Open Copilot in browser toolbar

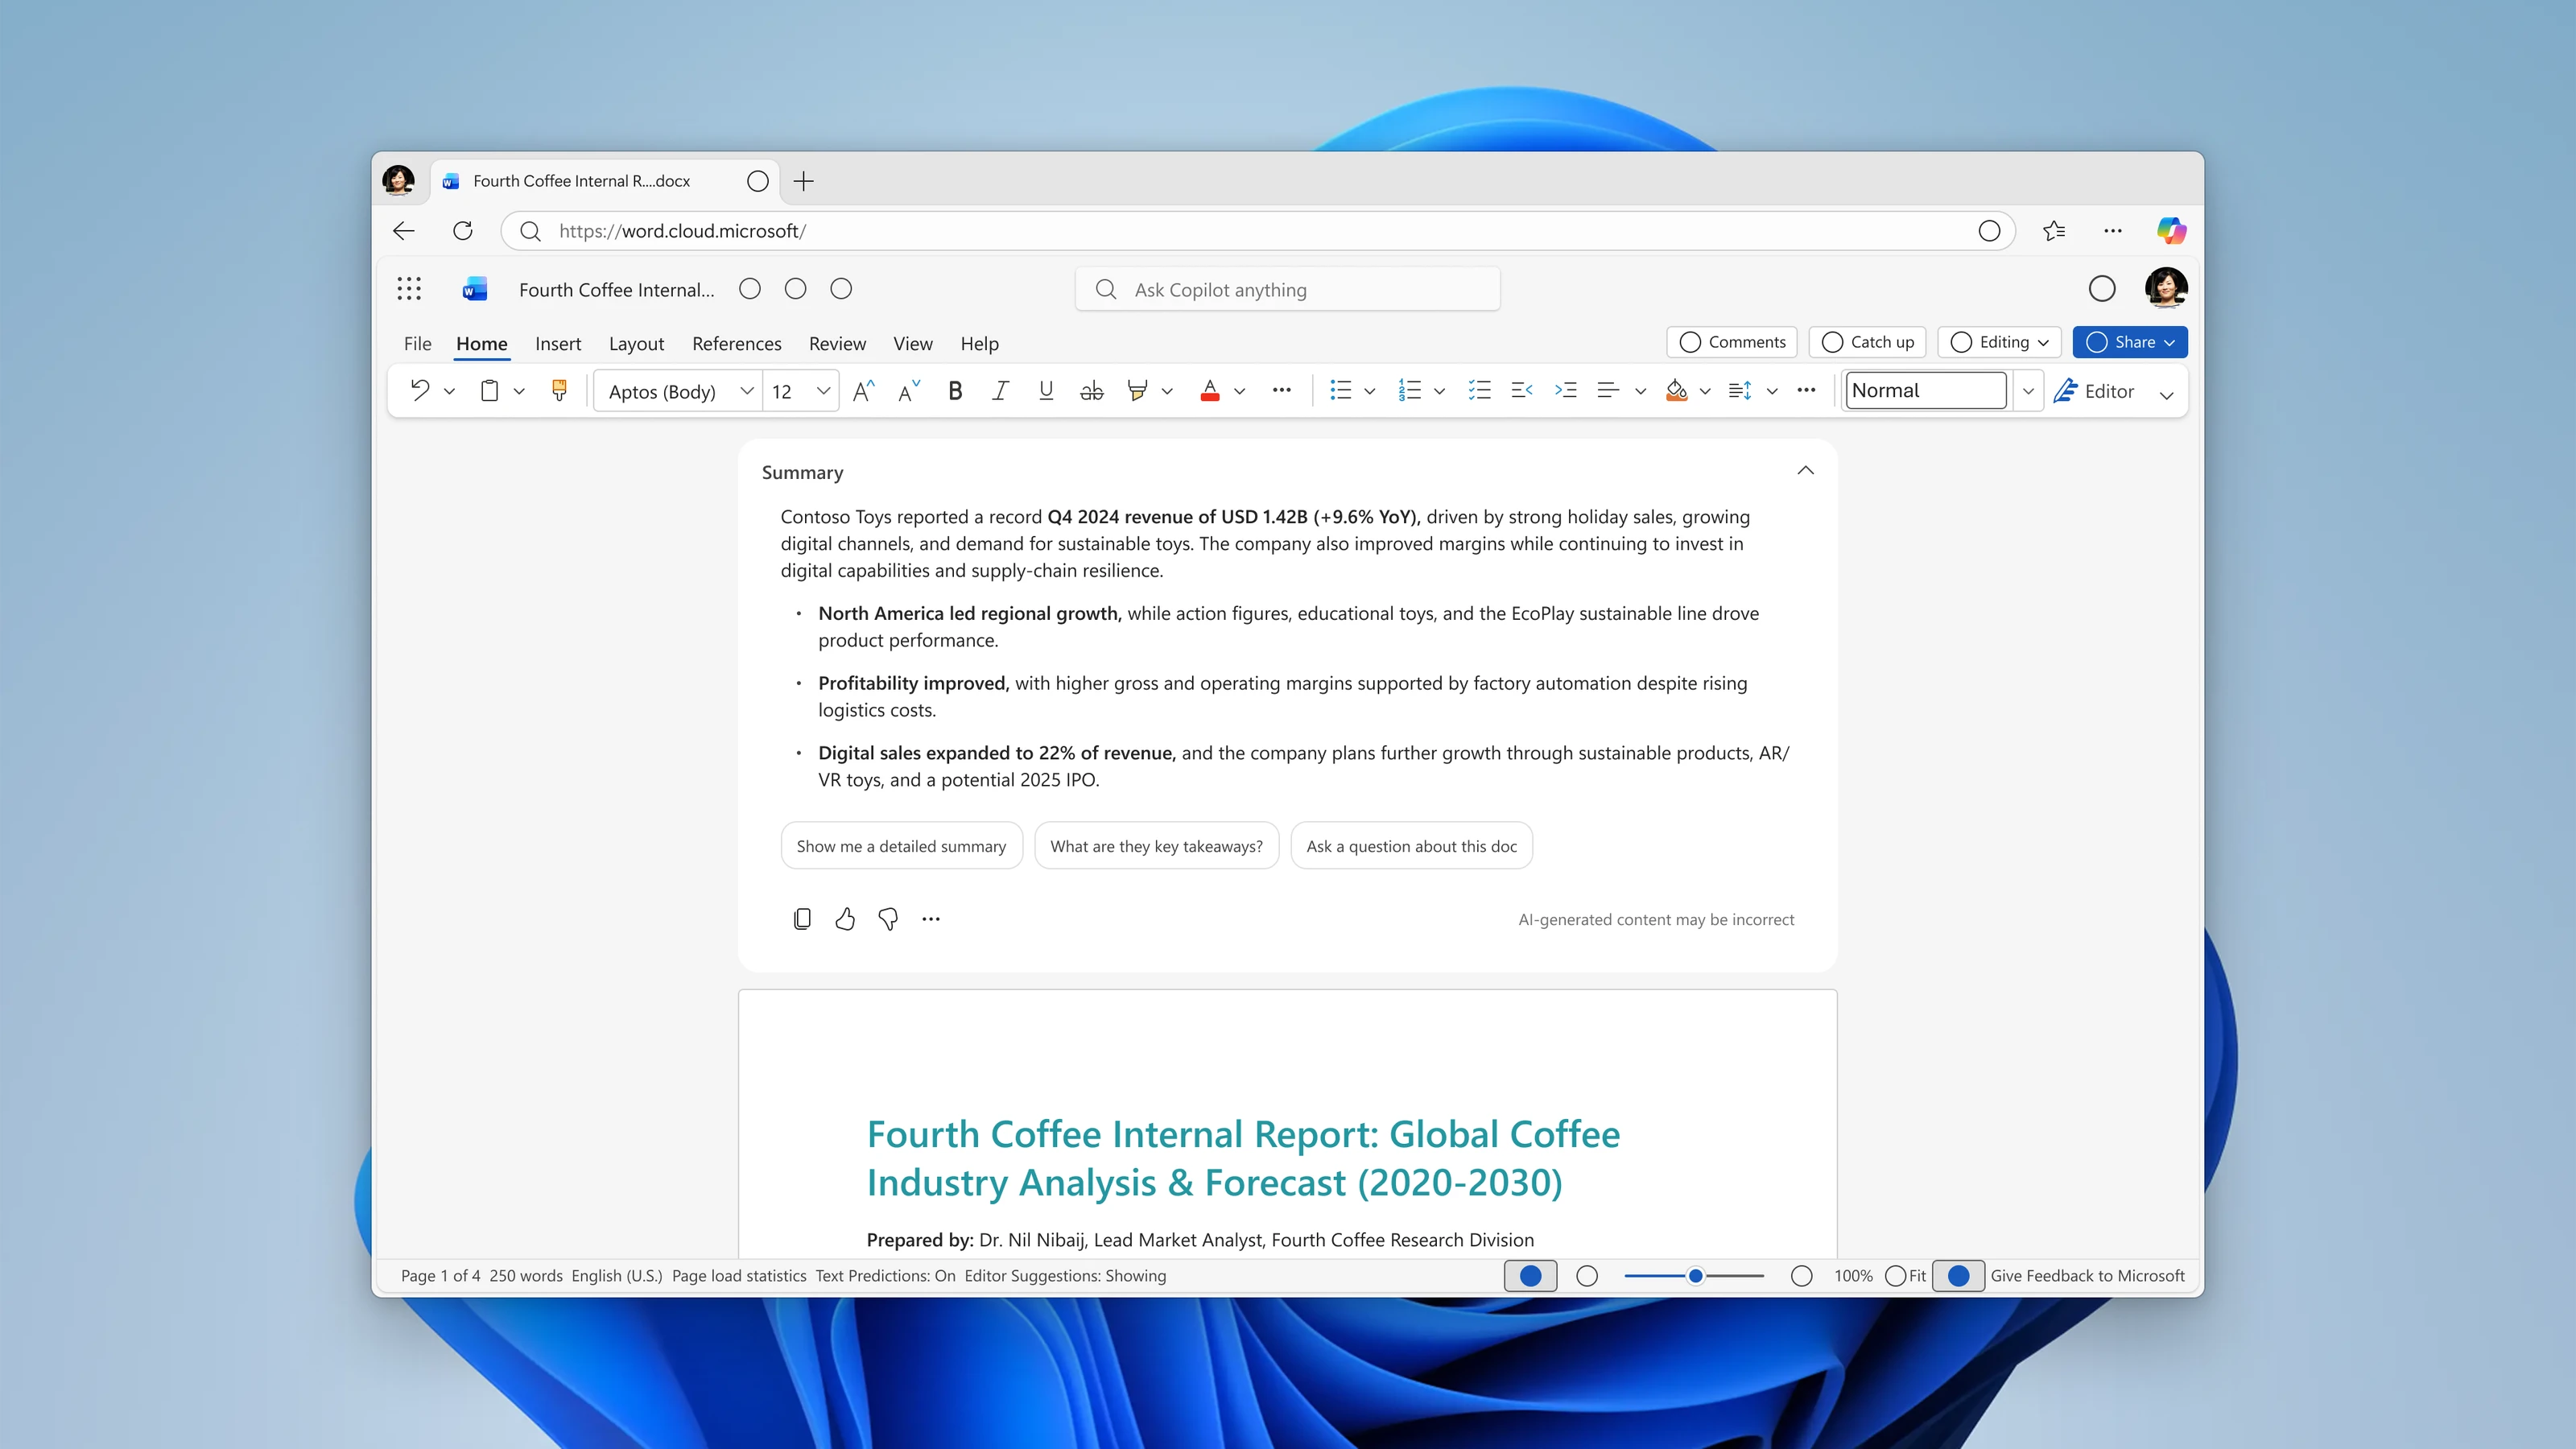(2171, 231)
